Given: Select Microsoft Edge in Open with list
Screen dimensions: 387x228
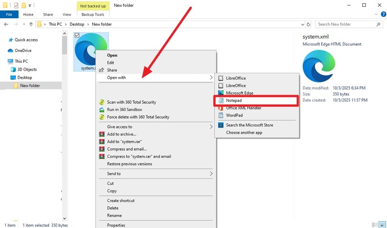Looking at the screenshot, I should (x=257, y=93).
